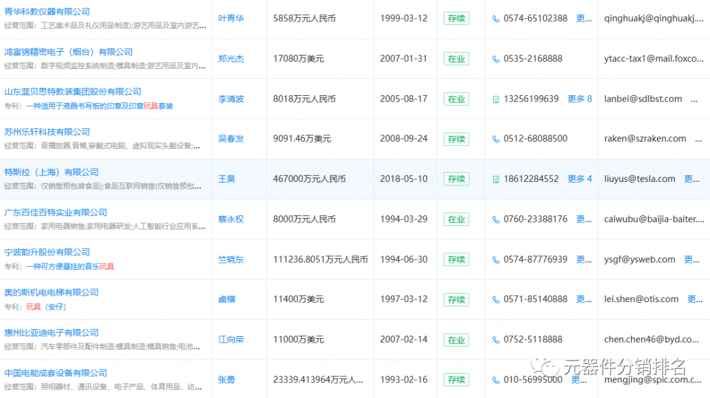Click legal representative 吴春发
The width and height of the screenshot is (710, 398).
[x=231, y=139]
